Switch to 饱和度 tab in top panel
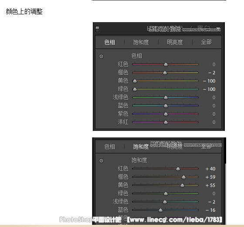 coord(141,42)
